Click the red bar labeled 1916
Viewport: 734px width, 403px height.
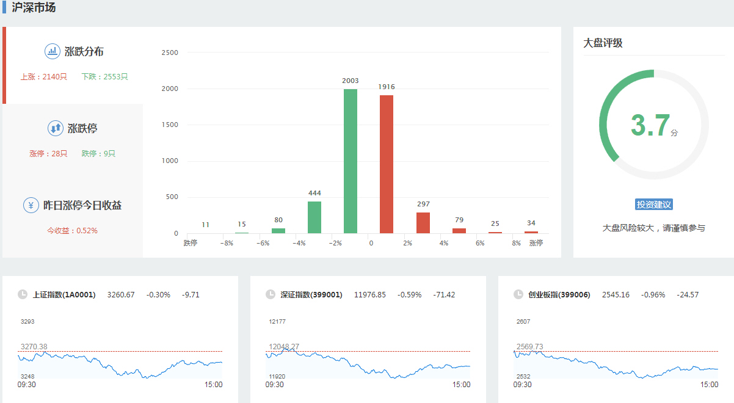(x=387, y=164)
